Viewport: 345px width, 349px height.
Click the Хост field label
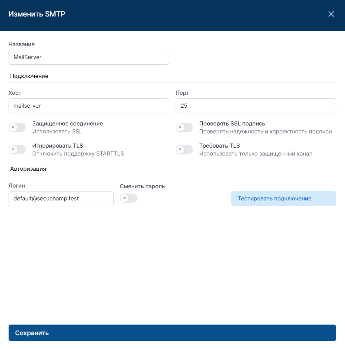coord(15,93)
